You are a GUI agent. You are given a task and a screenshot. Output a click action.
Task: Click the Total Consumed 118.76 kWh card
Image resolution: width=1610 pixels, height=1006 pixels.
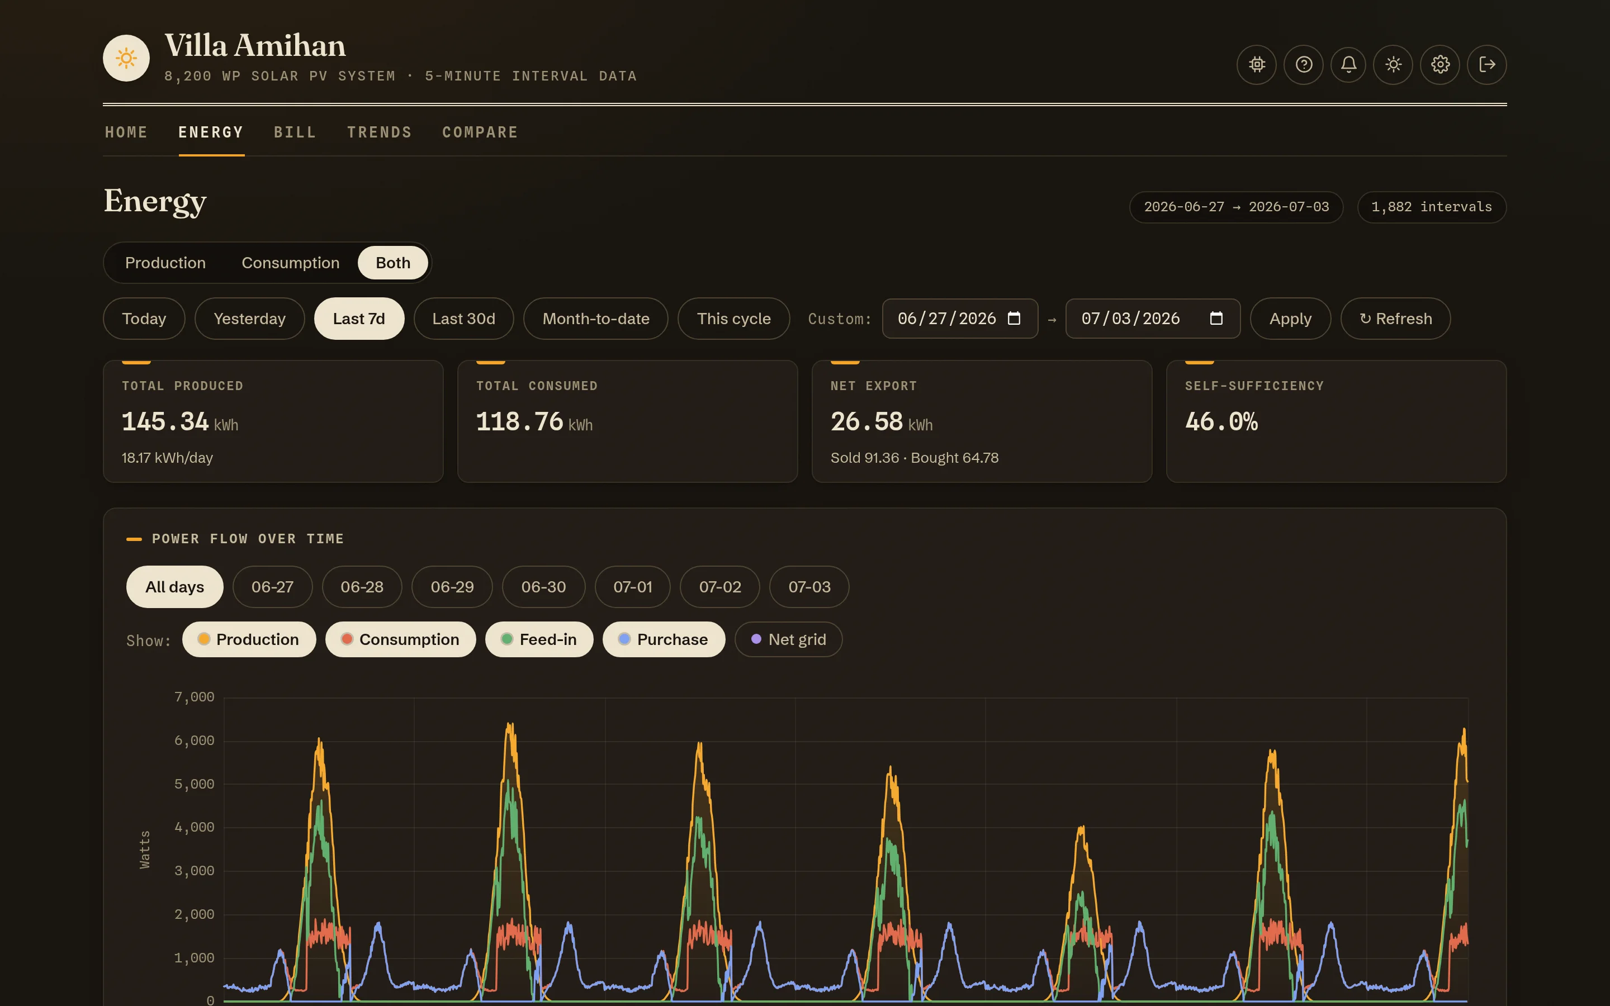[x=627, y=421]
